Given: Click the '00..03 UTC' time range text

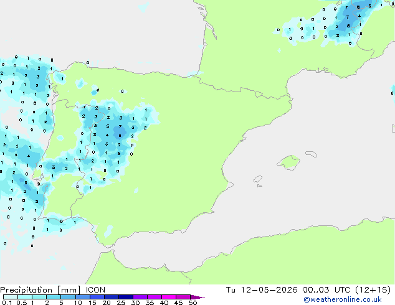Looking at the screenshot, I should tap(326, 290).
